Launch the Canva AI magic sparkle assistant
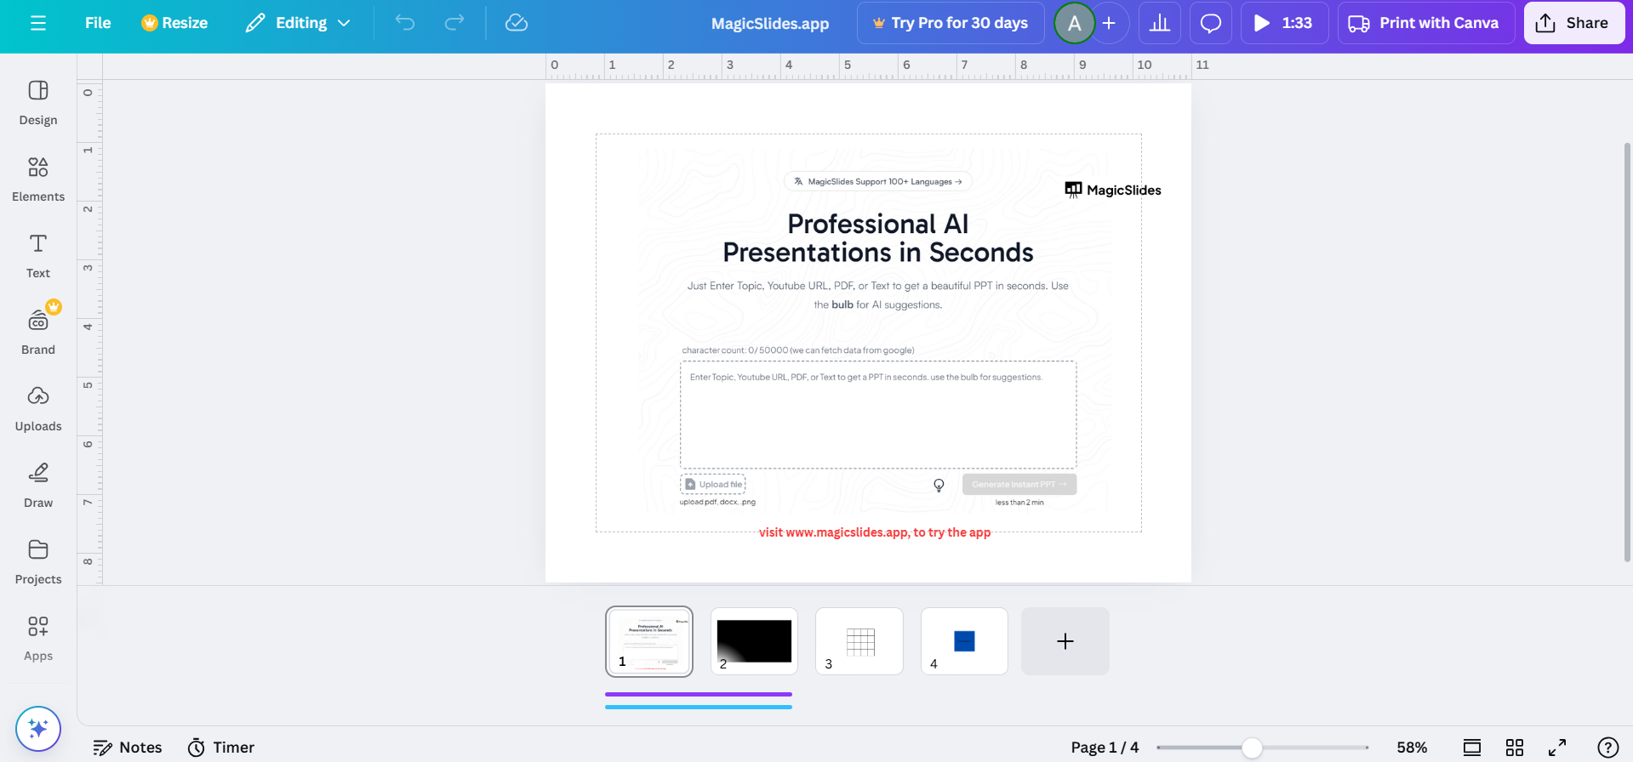 38,729
